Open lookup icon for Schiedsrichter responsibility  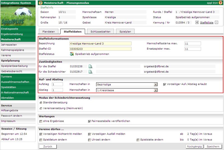(90, 72)
